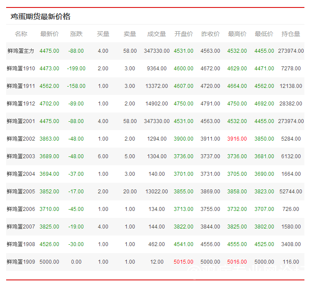This screenshot has height=283, width=311.
Task: Click latest price 3689.00
Action: pyautogui.click(x=50, y=156)
